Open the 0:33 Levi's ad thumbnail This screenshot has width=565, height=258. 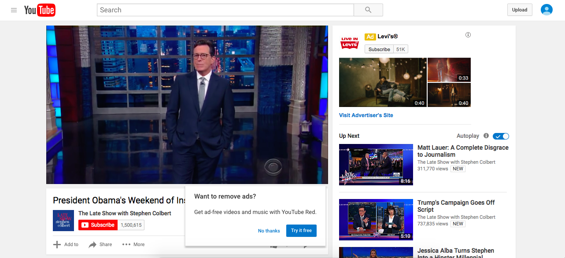point(449,70)
